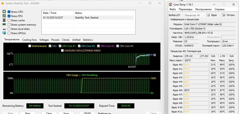Open the Cooling Fans tab
The image size is (239, 114).
tap(29, 40)
